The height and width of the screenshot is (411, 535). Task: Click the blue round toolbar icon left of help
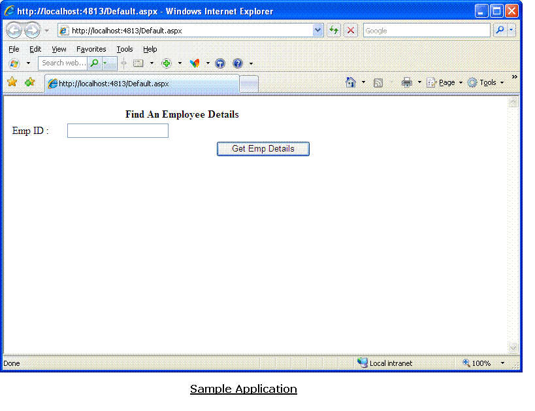pos(220,63)
